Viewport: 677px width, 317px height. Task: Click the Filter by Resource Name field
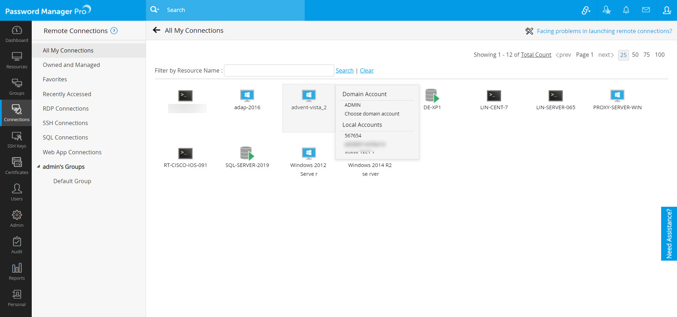click(279, 70)
